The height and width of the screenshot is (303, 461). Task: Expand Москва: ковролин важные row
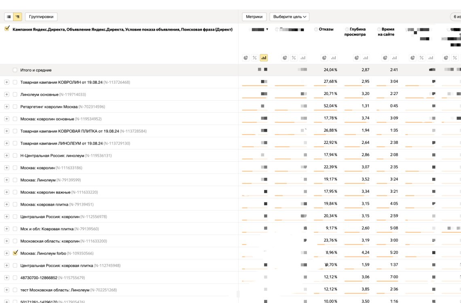(6, 192)
